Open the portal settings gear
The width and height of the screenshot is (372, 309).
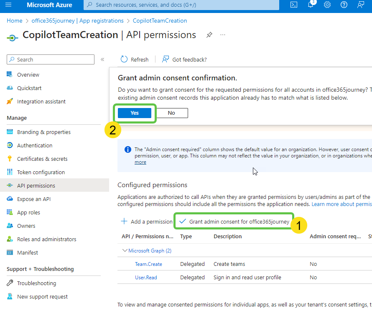tap(327, 5)
